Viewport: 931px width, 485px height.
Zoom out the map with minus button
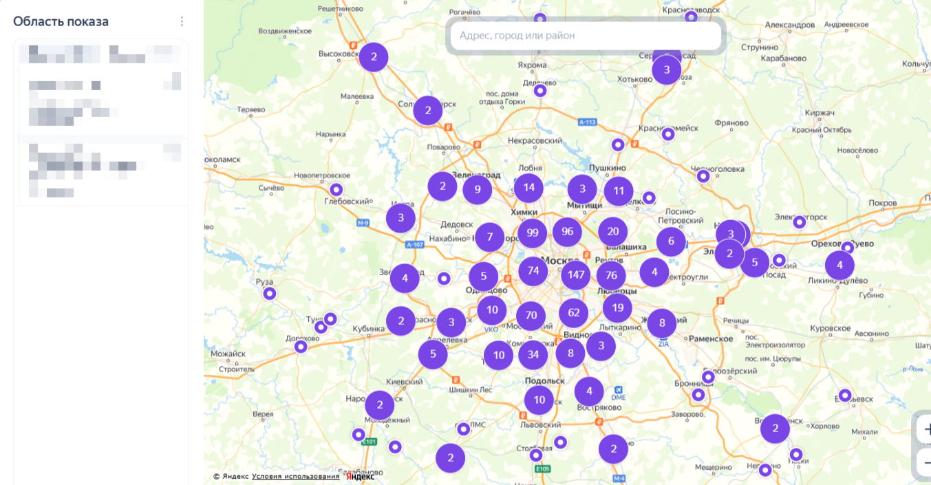[925, 462]
